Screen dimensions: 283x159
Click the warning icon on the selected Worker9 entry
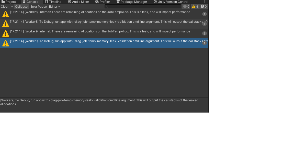point(5,43)
